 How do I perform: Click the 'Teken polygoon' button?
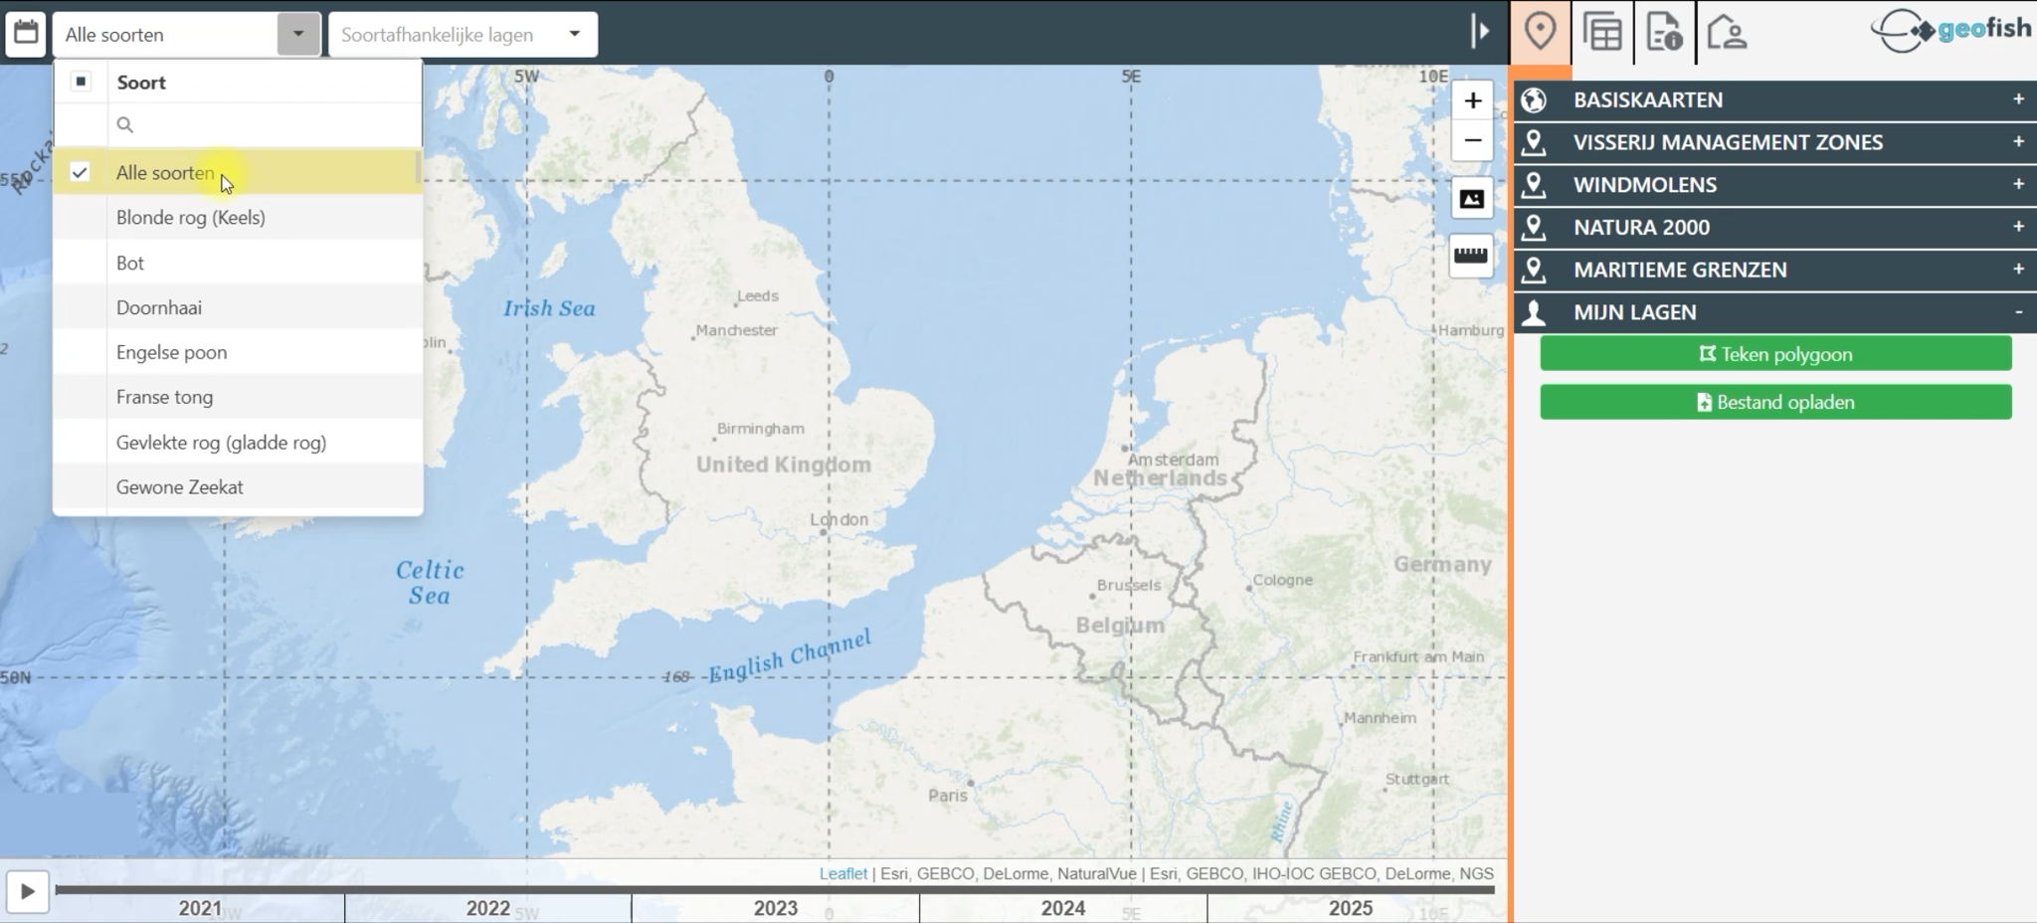(1776, 353)
